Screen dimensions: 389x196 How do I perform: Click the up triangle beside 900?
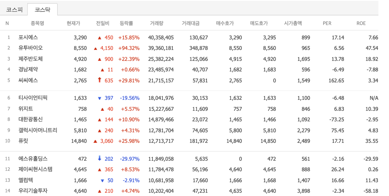[x=100, y=60]
